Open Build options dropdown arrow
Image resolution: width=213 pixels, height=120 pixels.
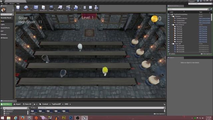(80, 8)
